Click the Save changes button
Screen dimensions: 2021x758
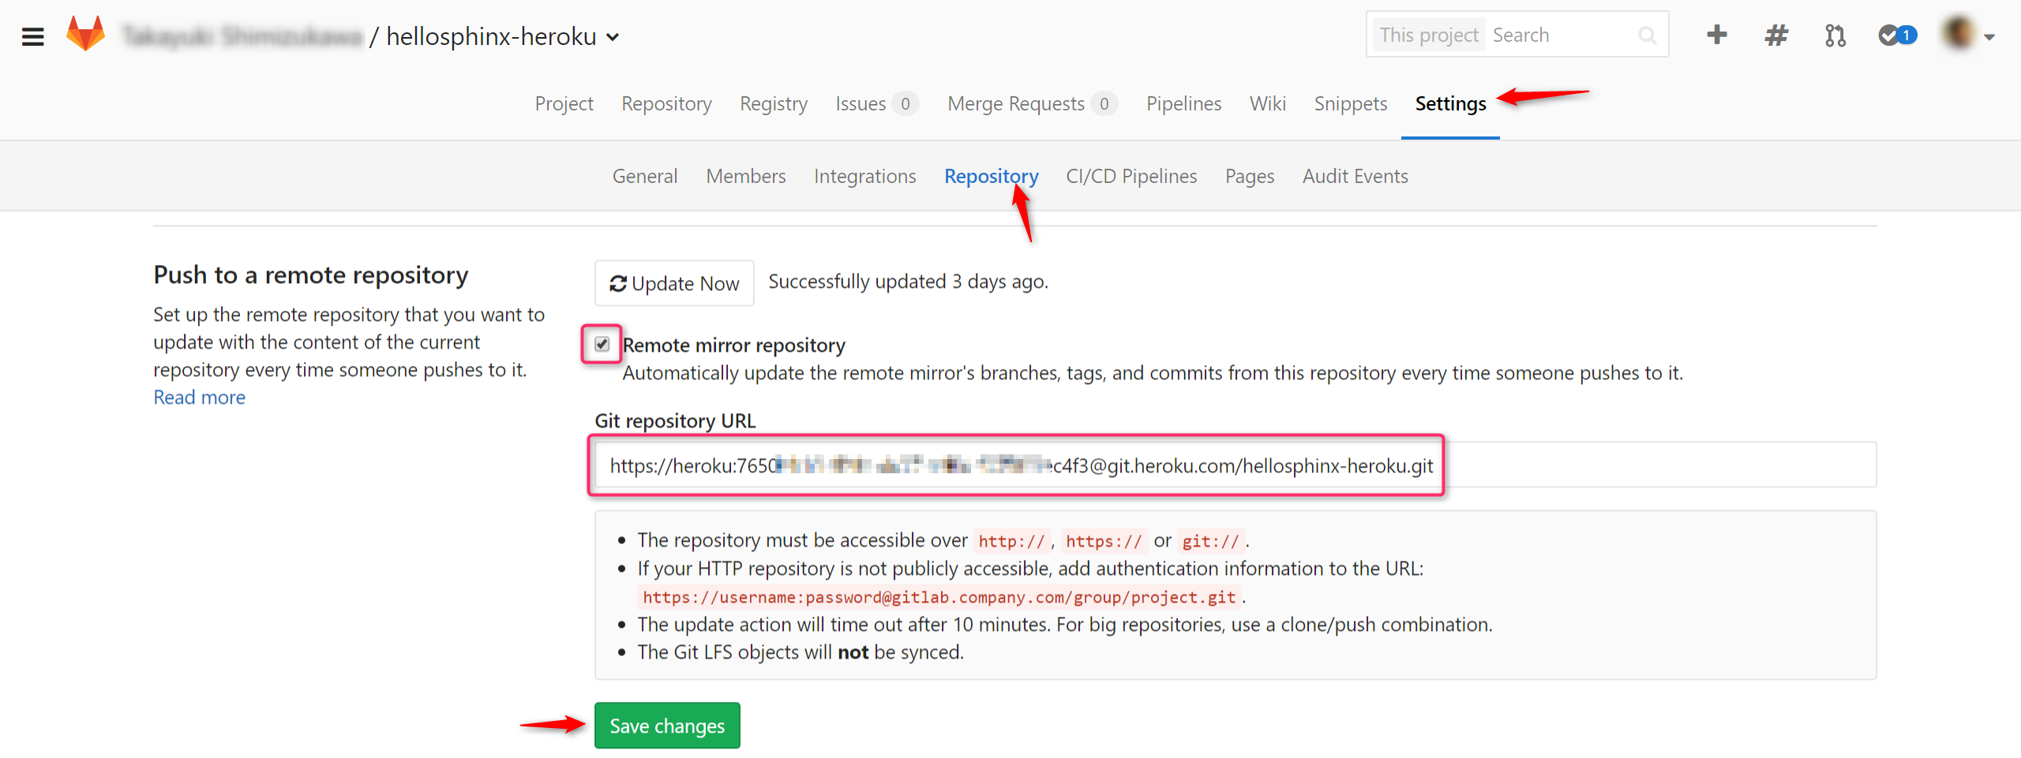(x=667, y=726)
